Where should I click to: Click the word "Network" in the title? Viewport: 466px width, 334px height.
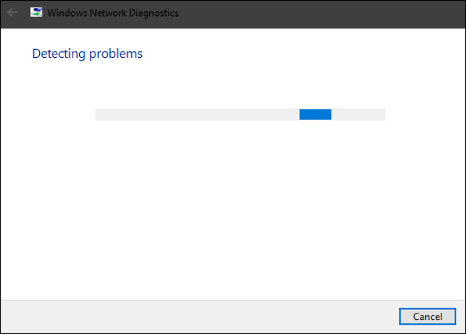point(108,13)
